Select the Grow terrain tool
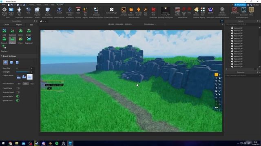This screenshot has width=261, height=146. coord(20,32)
